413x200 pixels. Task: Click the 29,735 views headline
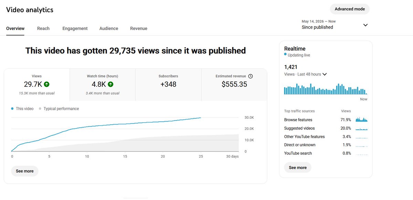point(136,51)
